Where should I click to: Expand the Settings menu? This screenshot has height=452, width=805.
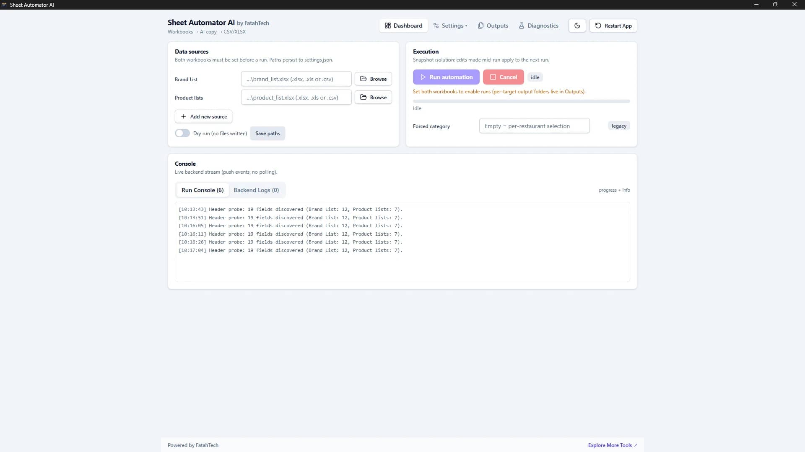click(x=450, y=26)
